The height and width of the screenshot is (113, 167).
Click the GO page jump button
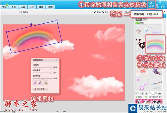pyautogui.click(x=160, y=93)
